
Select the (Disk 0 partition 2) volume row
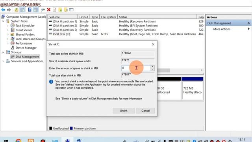[126, 26]
